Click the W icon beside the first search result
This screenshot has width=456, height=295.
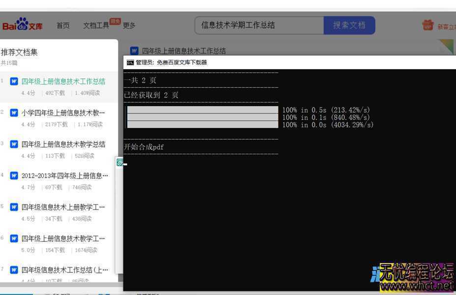click(x=13, y=81)
